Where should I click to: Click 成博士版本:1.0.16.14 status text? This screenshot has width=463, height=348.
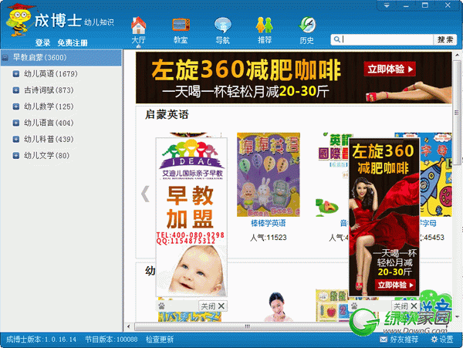(42, 340)
